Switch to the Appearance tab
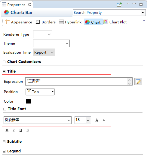The height and width of the screenshot is (156, 147). (19, 22)
